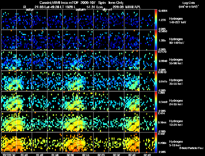
Task: Click the '3.502' color scale value
Action: point(161,134)
